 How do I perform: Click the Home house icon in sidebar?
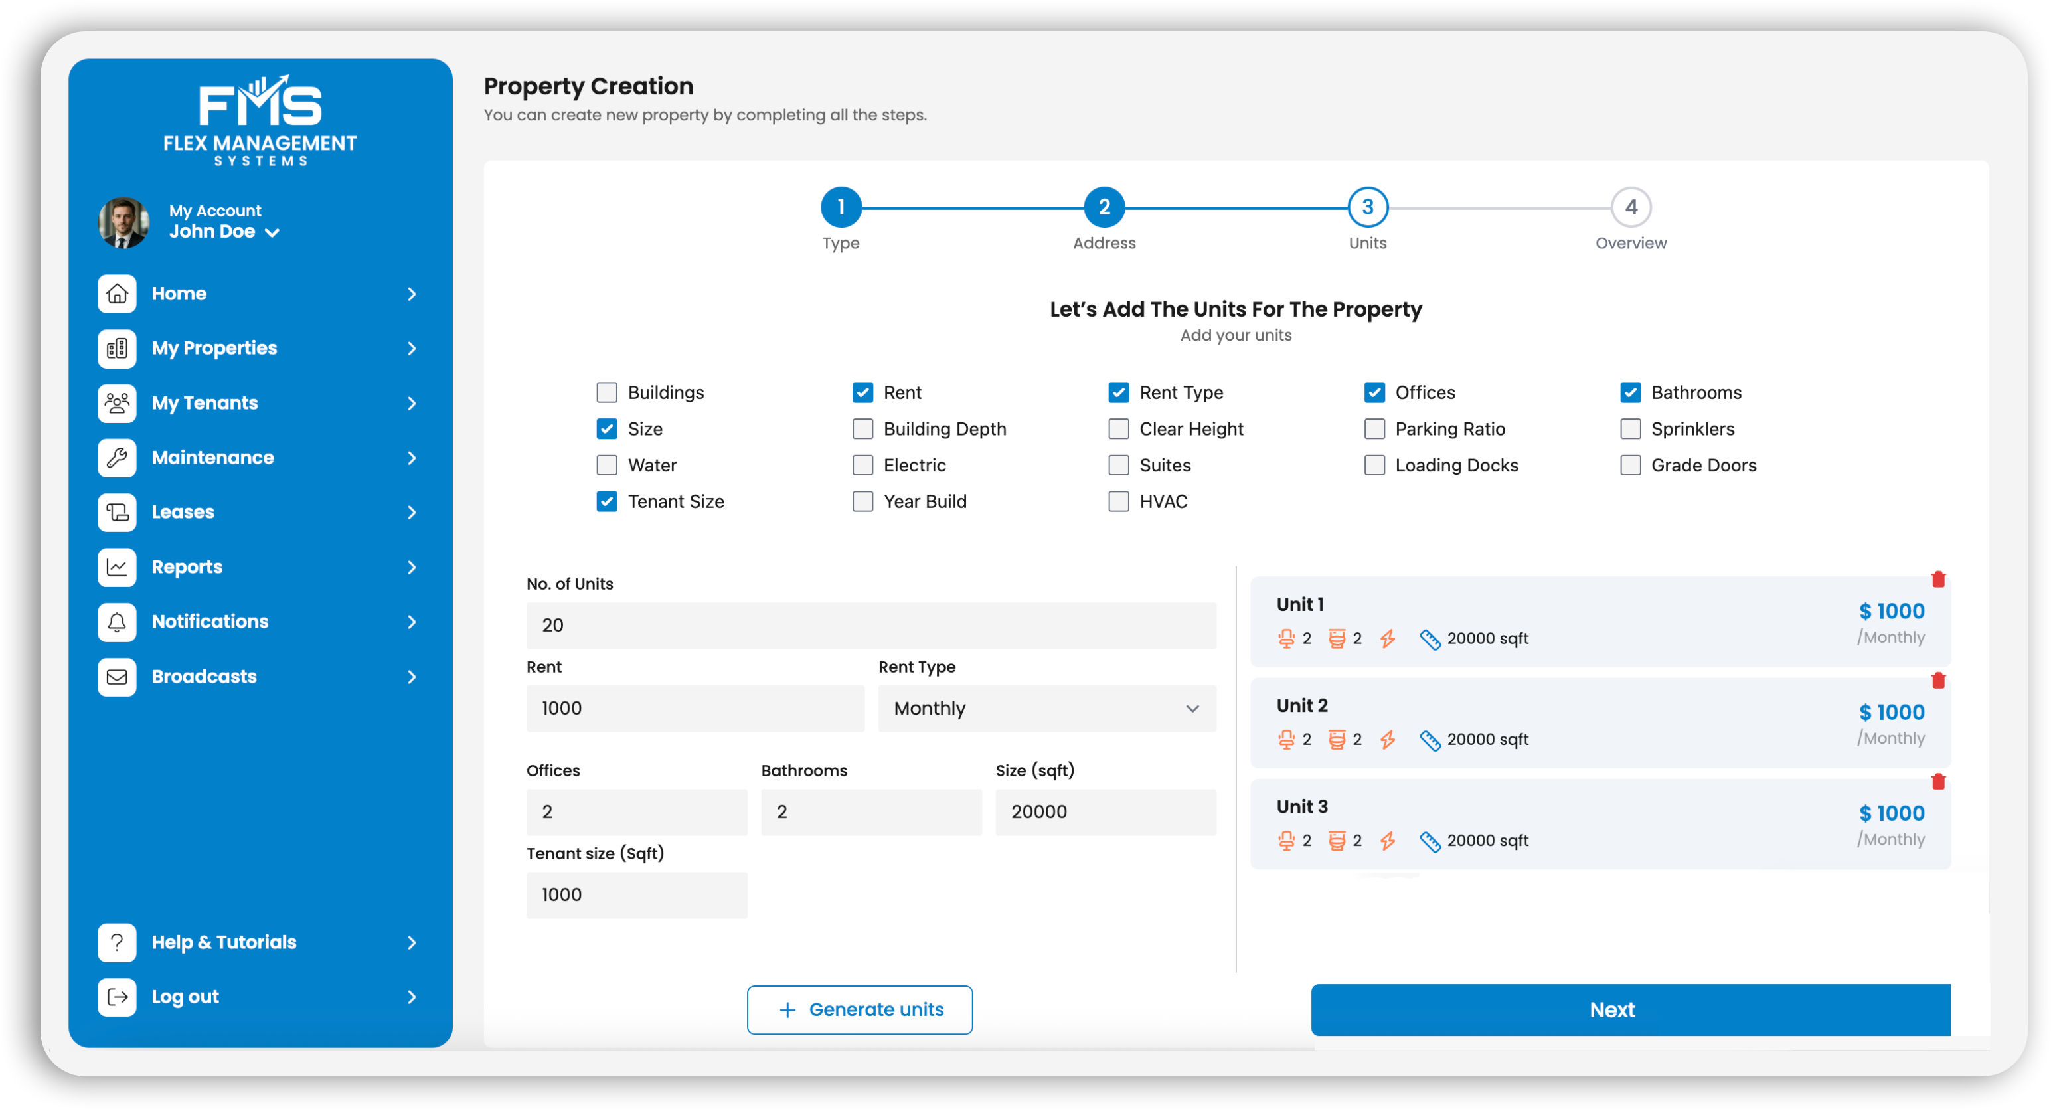(117, 294)
